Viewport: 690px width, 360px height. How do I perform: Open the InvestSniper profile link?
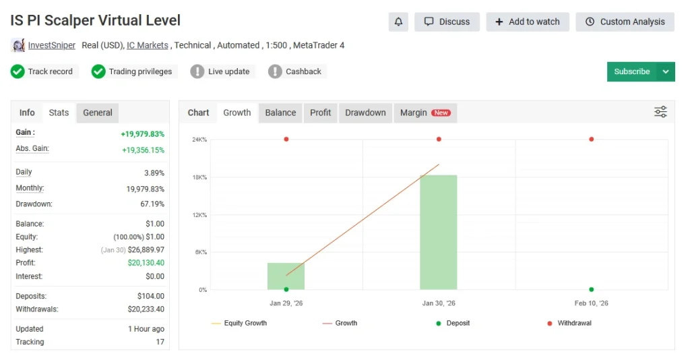click(x=51, y=45)
